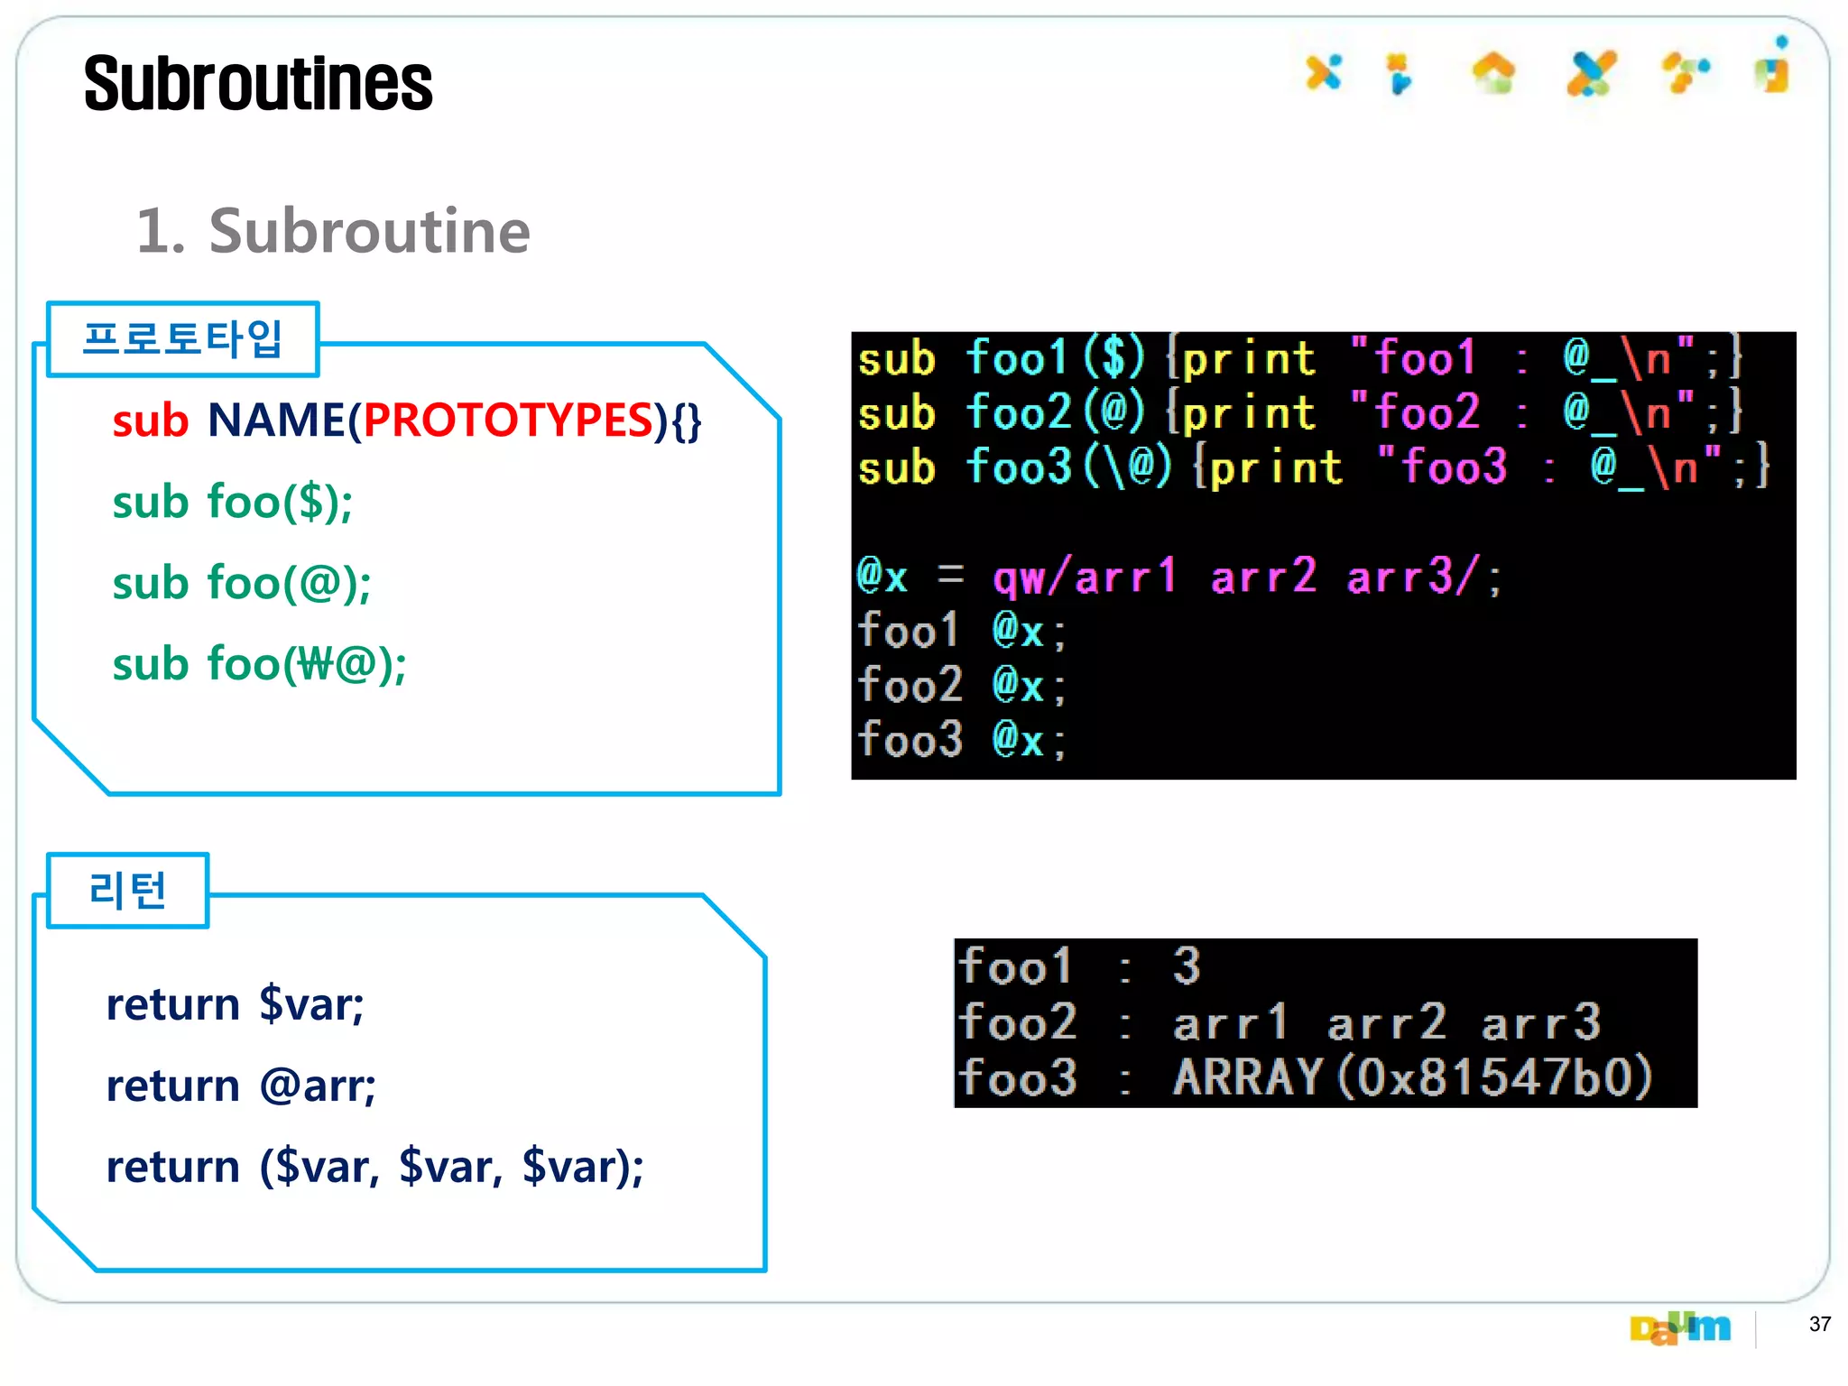Click the 'sub foo(@);' line
Image resolution: width=1848 pixels, height=1386 pixels.
(241, 584)
